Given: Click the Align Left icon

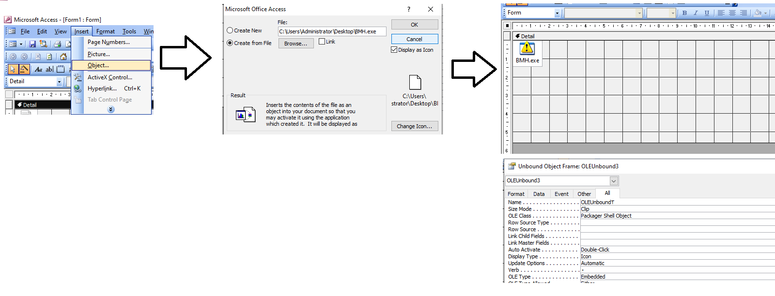Looking at the screenshot, I should click(721, 13).
